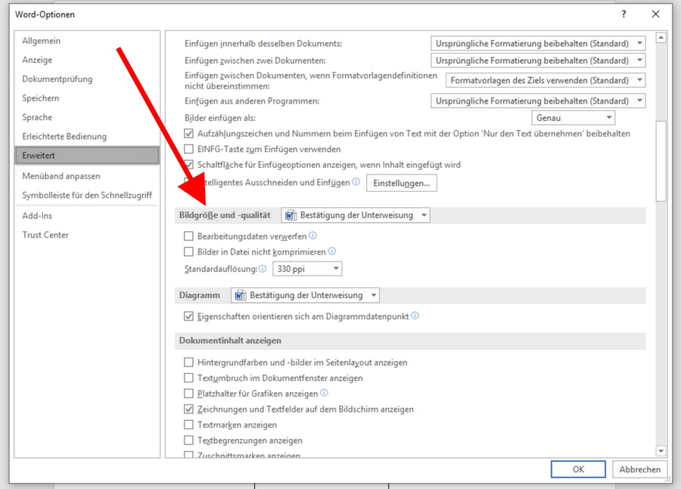The height and width of the screenshot is (489, 681).
Task: Click the vertical scrollbar thumb
Action: coord(661,160)
